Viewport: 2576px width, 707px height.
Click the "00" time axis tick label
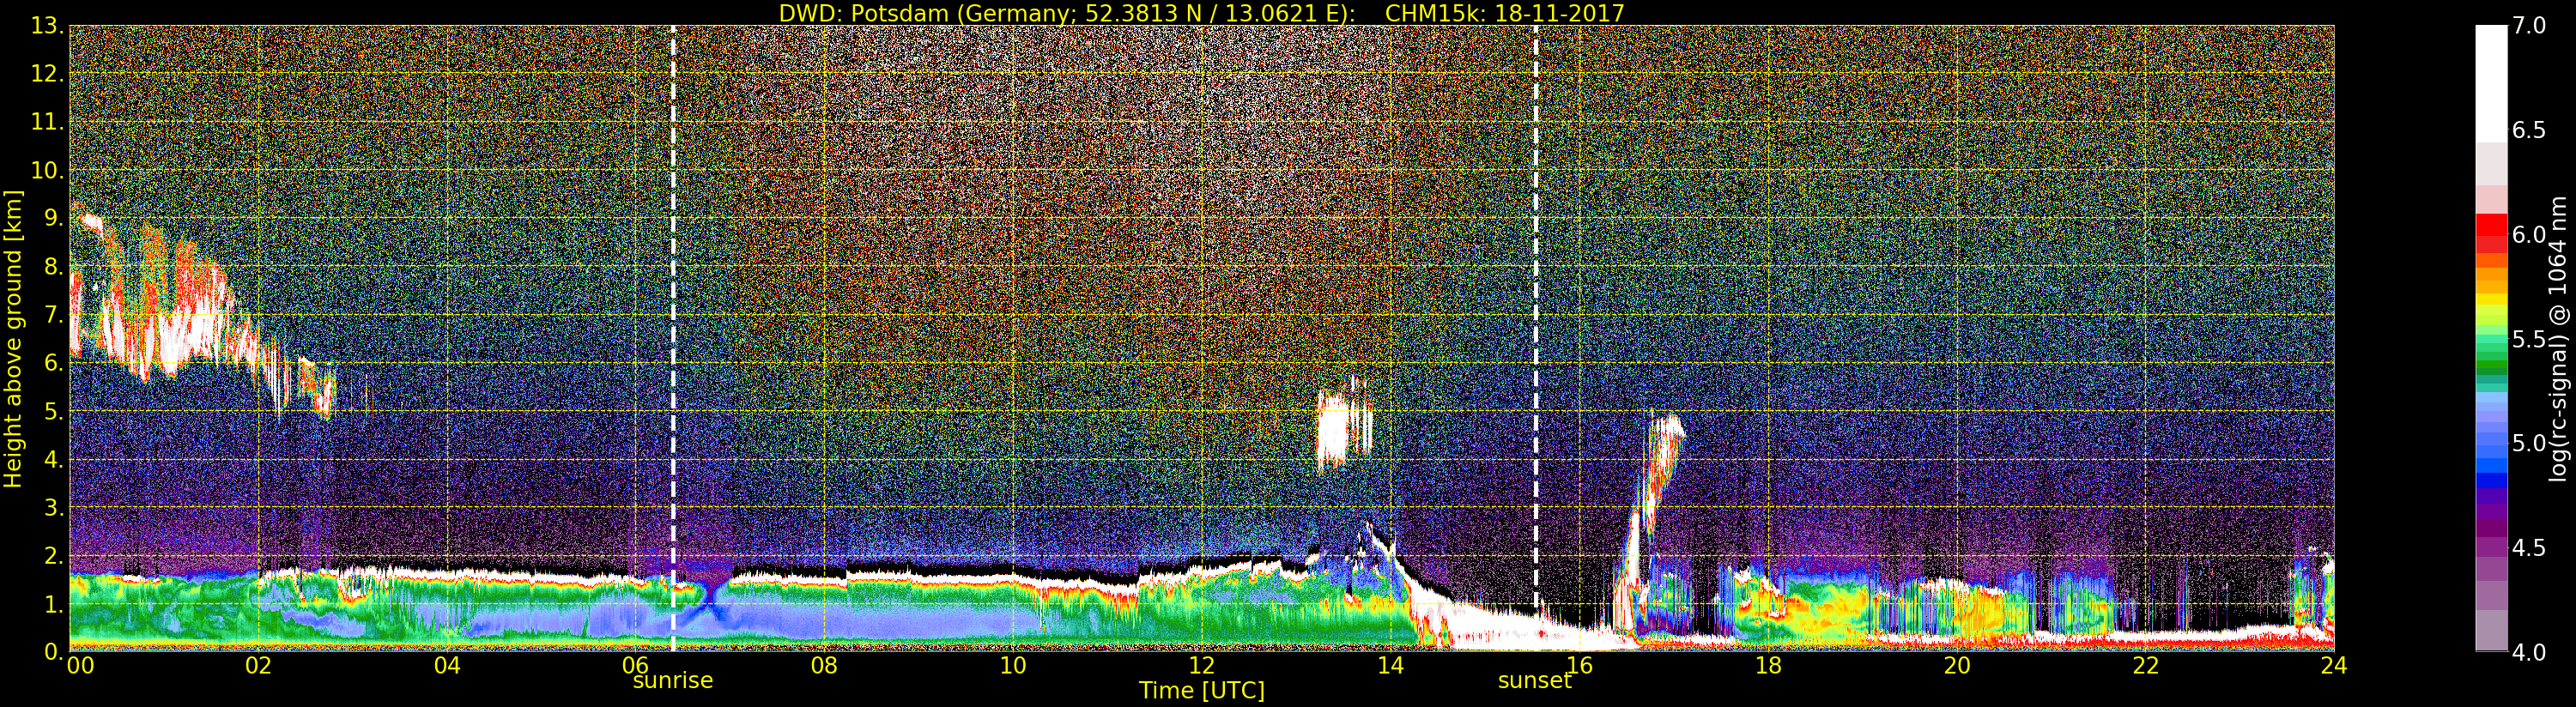80,665
